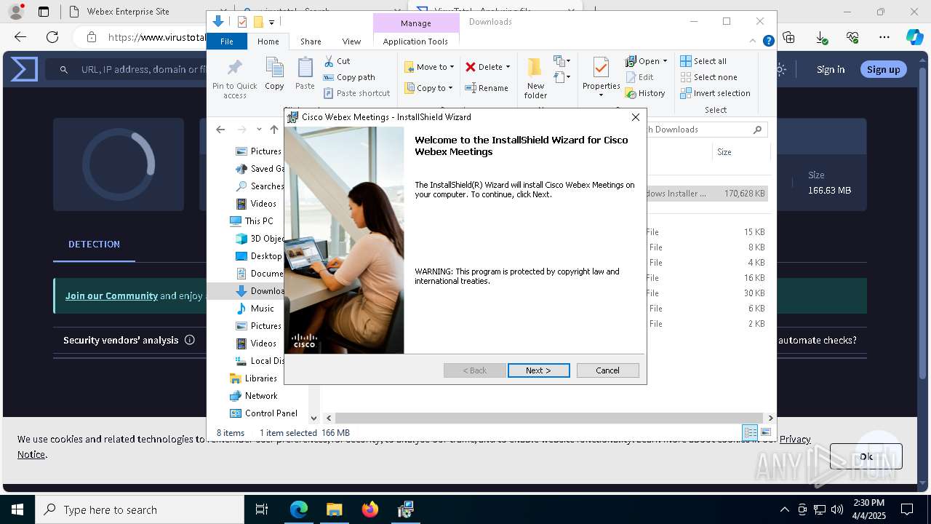Click History in the ribbon
Image resolution: width=931 pixels, height=524 pixels.
pos(645,93)
